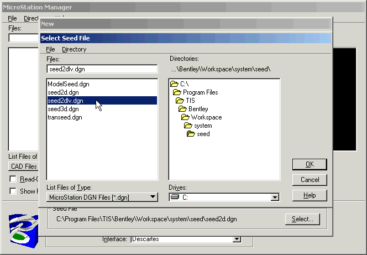The image size is (367, 255).
Task: Click the MicroStation logo icon
Action: tap(23, 231)
